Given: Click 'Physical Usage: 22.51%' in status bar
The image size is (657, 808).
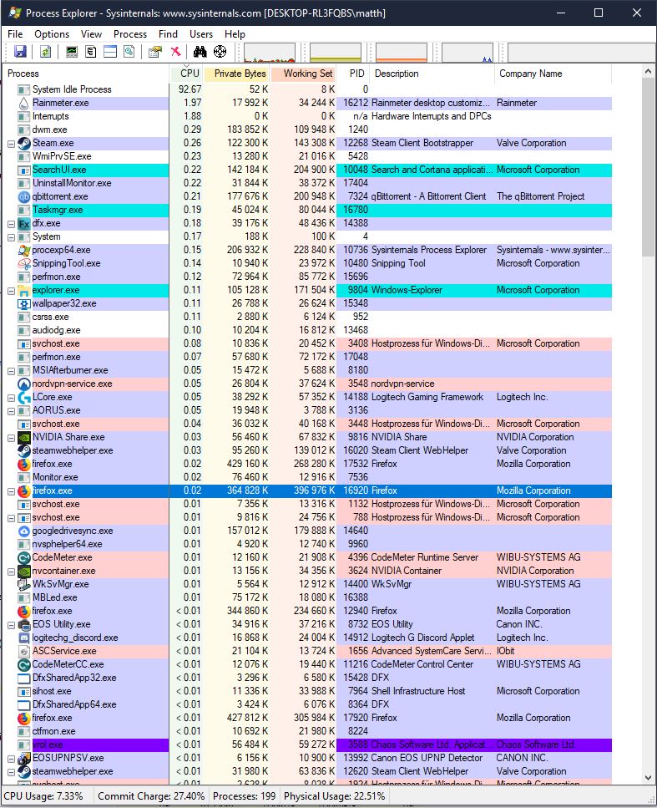Looking at the screenshot, I should coord(334,796).
